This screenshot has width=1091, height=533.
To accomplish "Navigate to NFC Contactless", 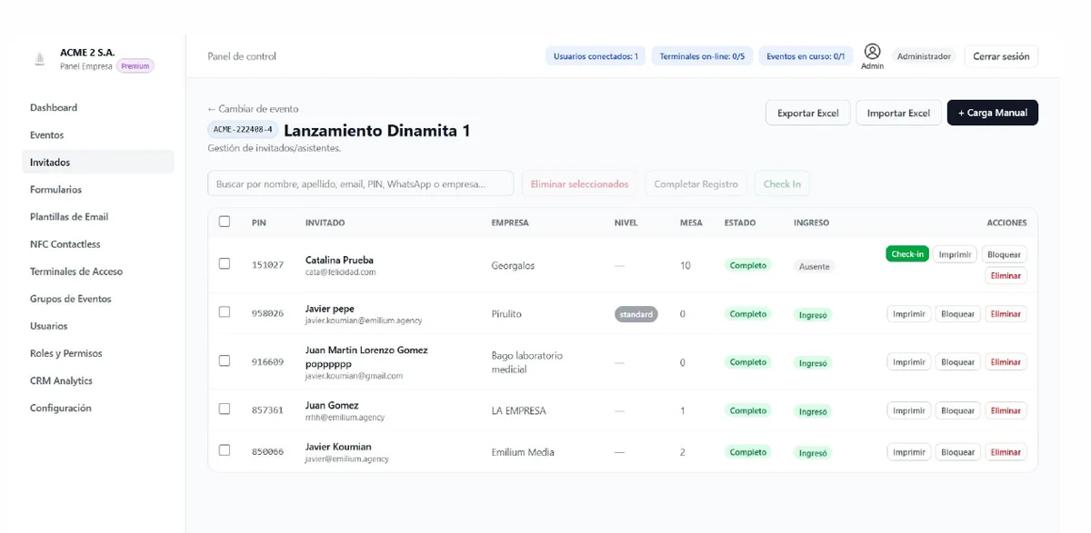I will (x=98, y=243).
